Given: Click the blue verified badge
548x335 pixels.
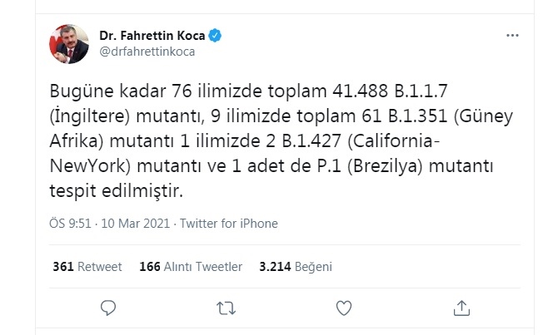Looking at the screenshot, I should point(216,37).
